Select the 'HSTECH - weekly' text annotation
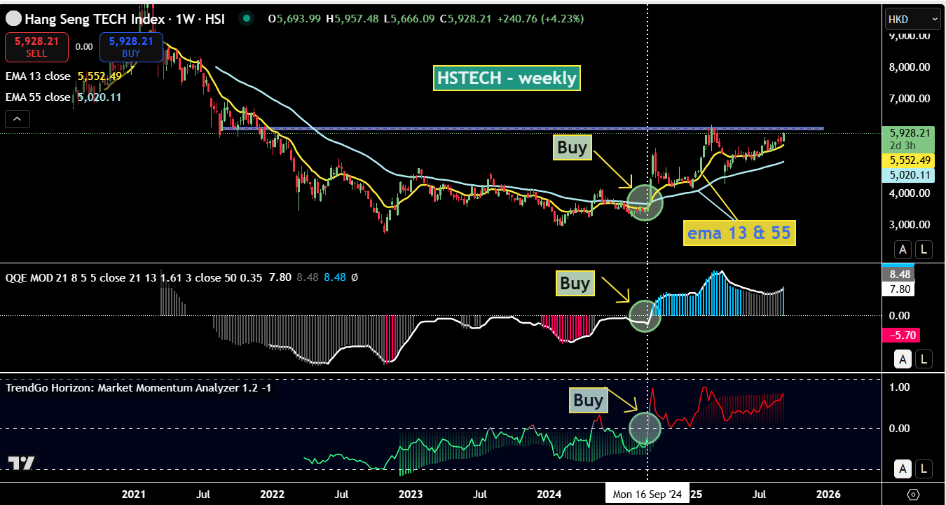Image resolution: width=946 pixels, height=505 pixels. coord(507,78)
